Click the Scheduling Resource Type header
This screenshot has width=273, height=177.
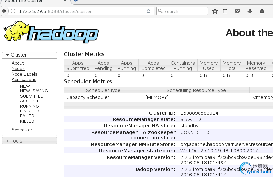click(196, 90)
